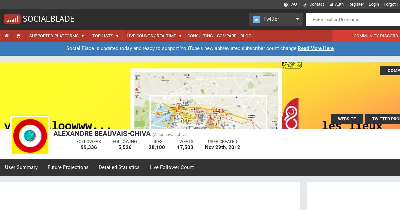Click the Website button on banner
The width and height of the screenshot is (400, 210).
click(x=347, y=119)
